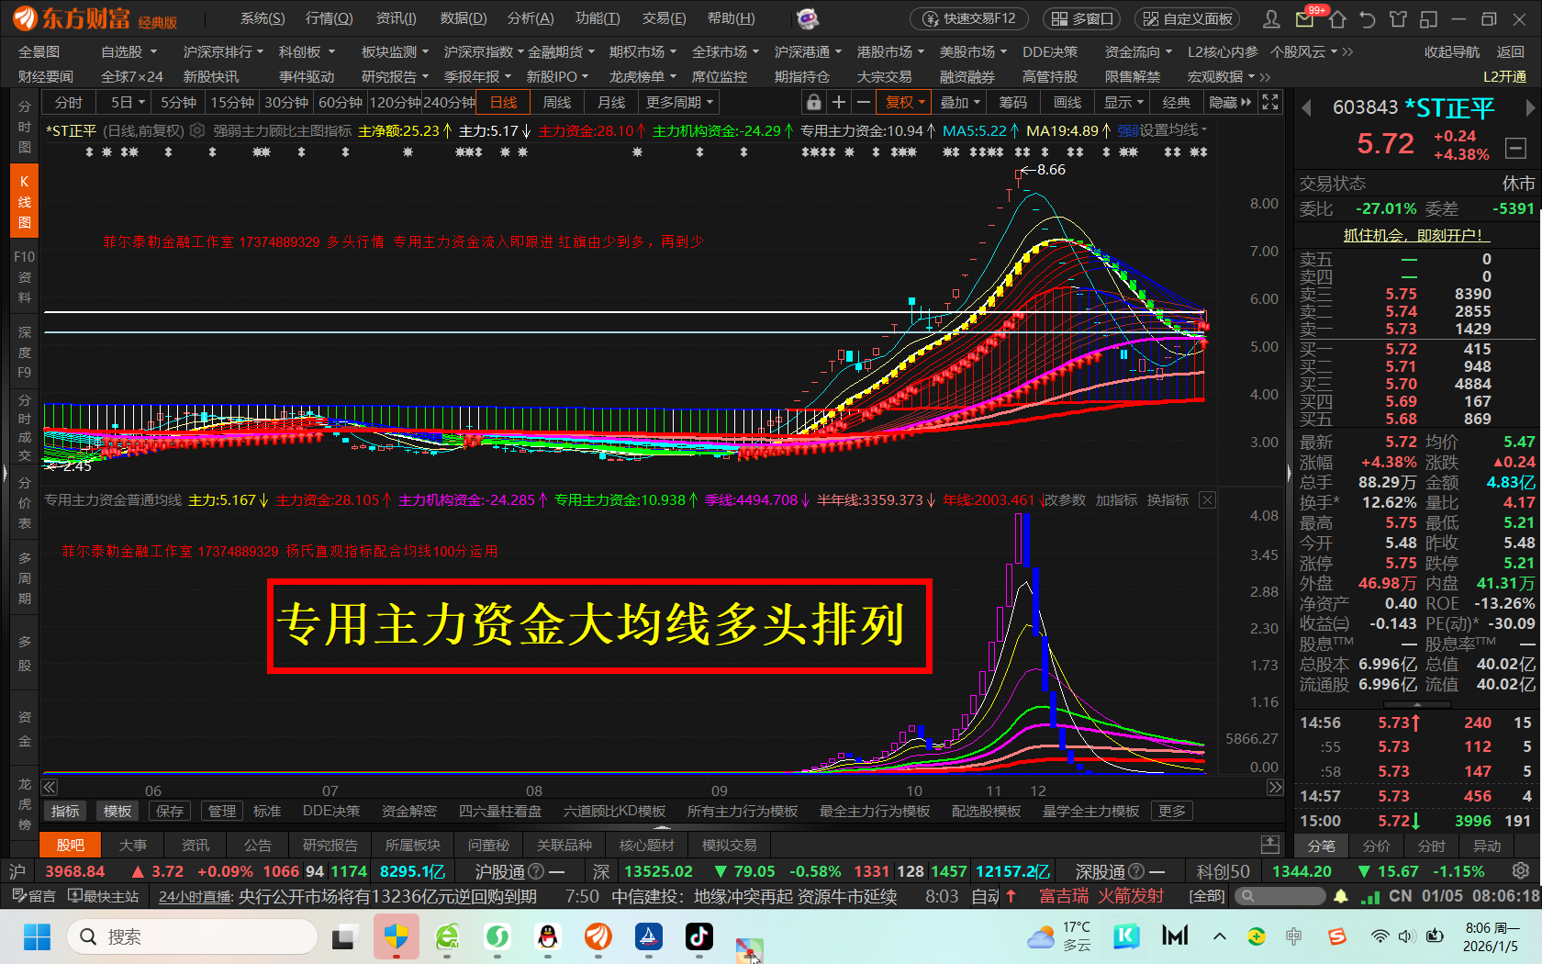Toggle fullscreen chart view icon
This screenshot has height=964, width=1542.
tap(1270, 102)
